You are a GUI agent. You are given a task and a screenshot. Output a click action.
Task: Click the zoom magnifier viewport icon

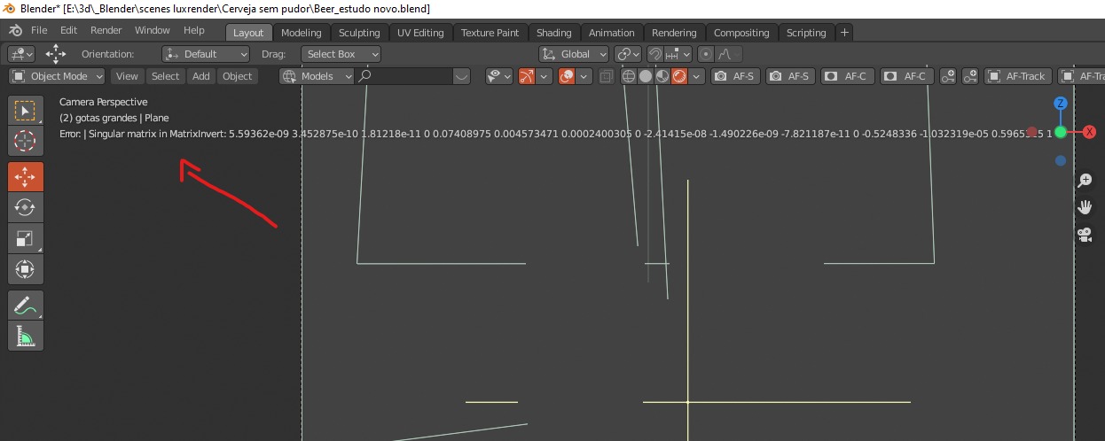pos(1084,181)
